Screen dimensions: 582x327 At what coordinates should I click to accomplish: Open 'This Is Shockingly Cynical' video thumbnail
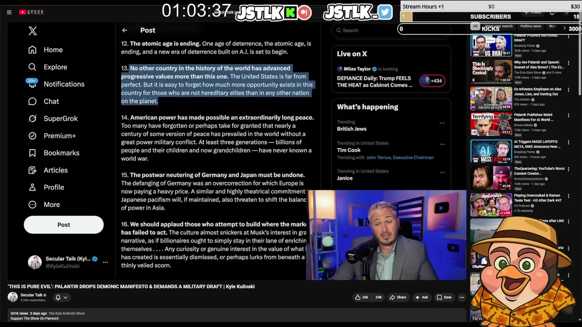click(491, 71)
